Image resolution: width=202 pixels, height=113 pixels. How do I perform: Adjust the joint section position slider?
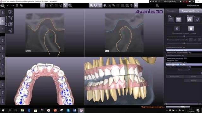tap(184, 36)
